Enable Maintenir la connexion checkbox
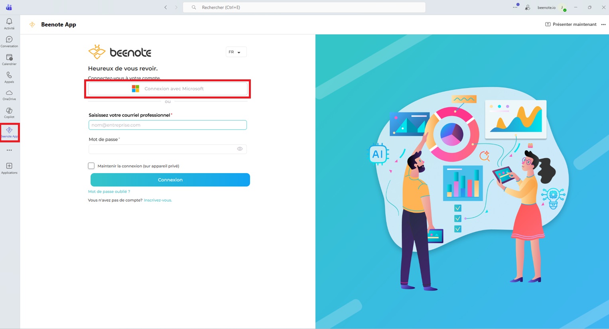 click(91, 166)
